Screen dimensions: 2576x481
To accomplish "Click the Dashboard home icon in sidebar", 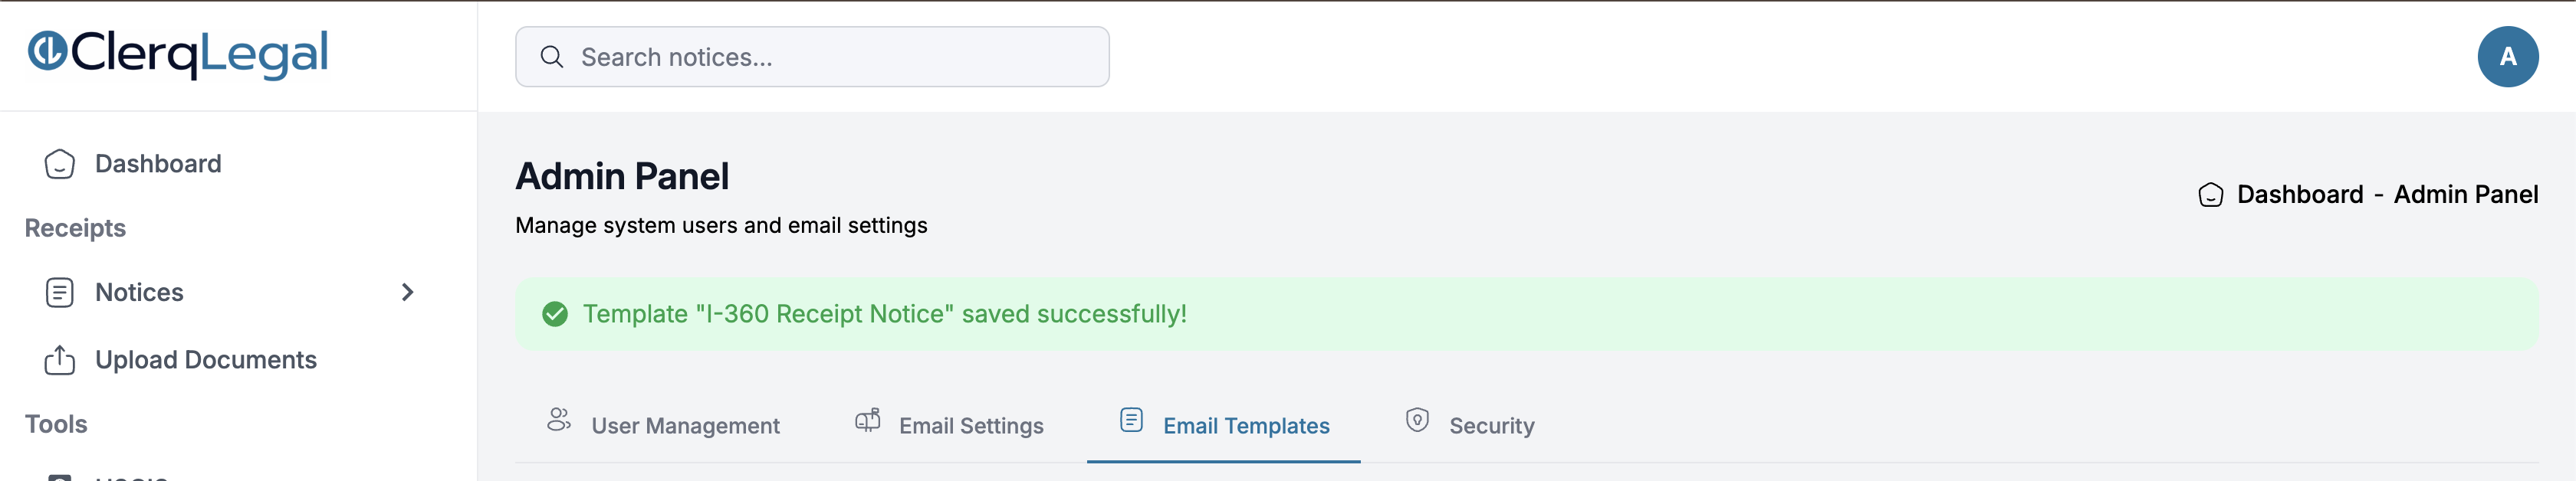I will pyautogui.click(x=60, y=164).
